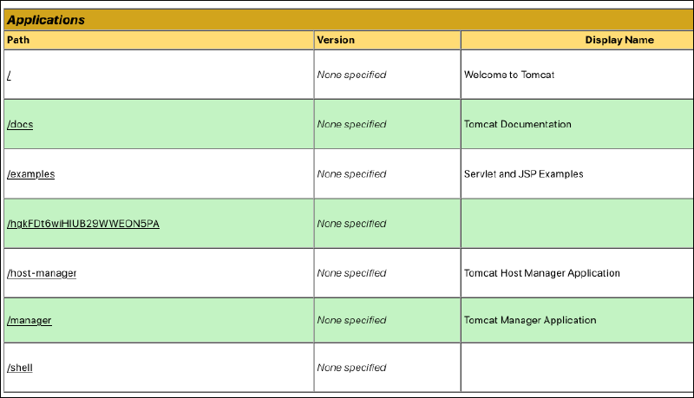Click the Applications section title

(x=46, y=20)
